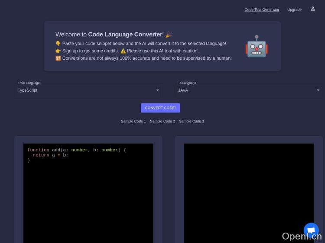The width and height of the screenshot is (325, 243).
Task: Click the party popper emoji in heading
Action: pos(169,35)
